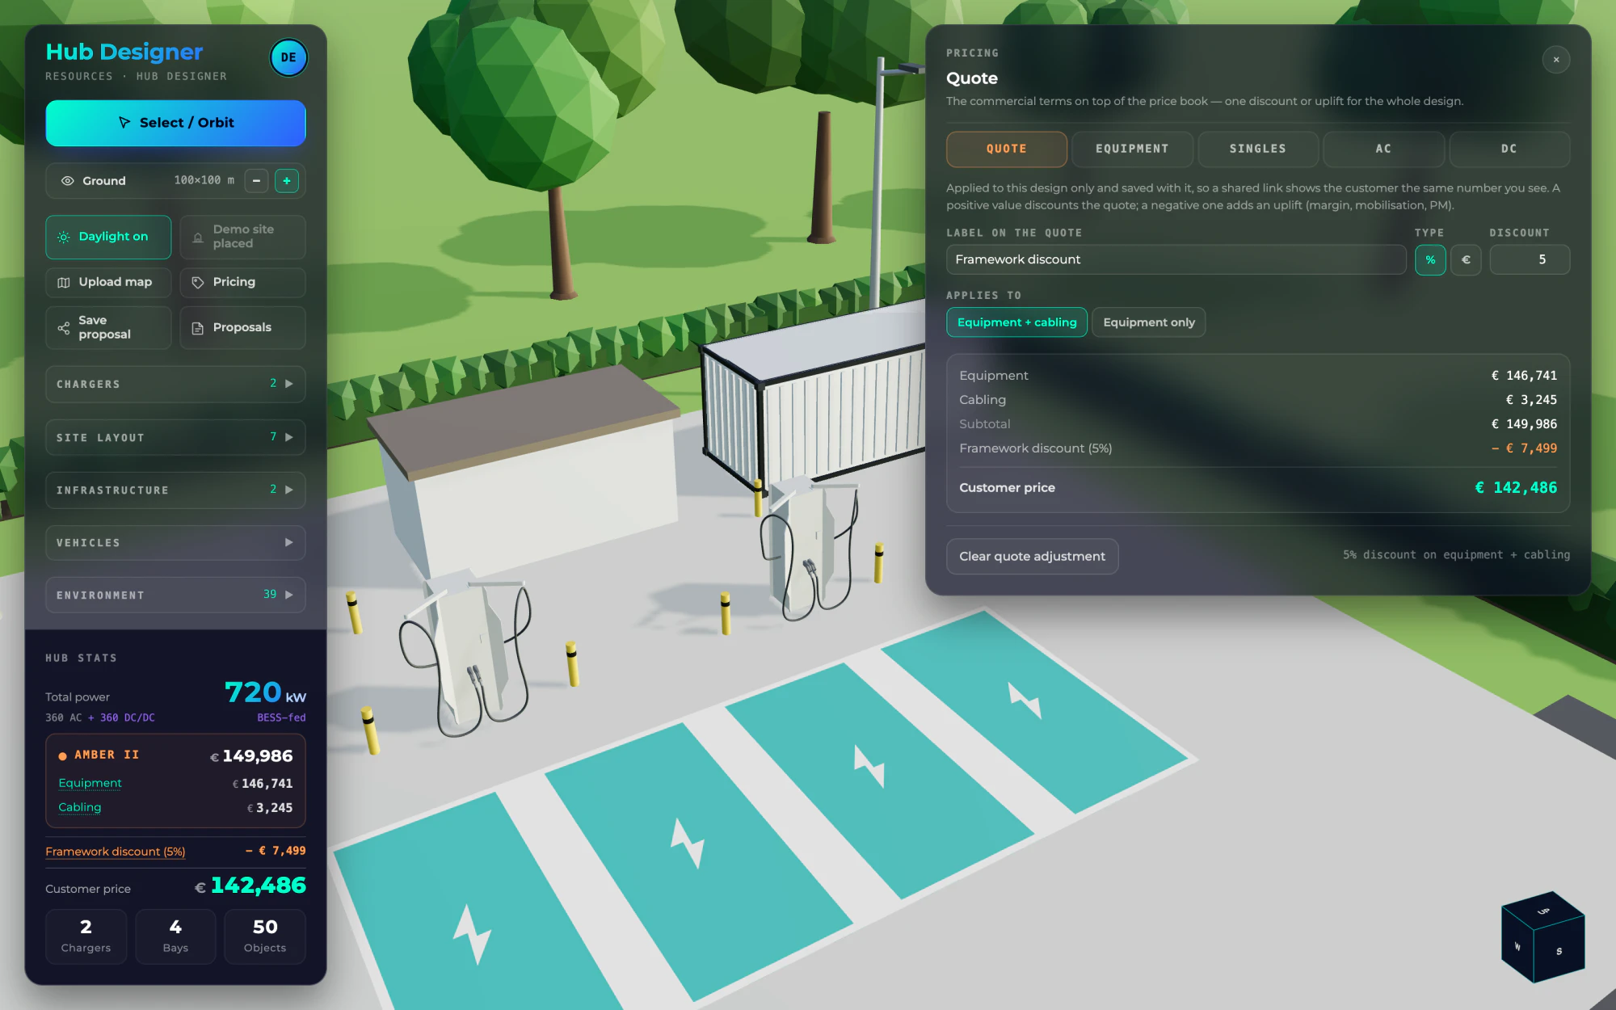Select percent discount type

point(1430,259)
